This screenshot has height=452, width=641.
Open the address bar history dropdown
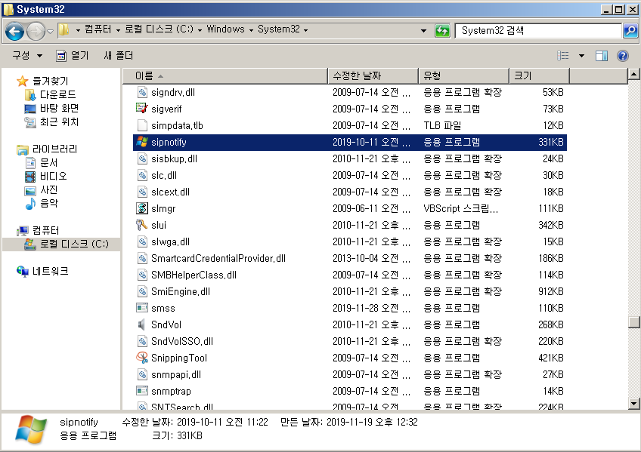point(423,31)
